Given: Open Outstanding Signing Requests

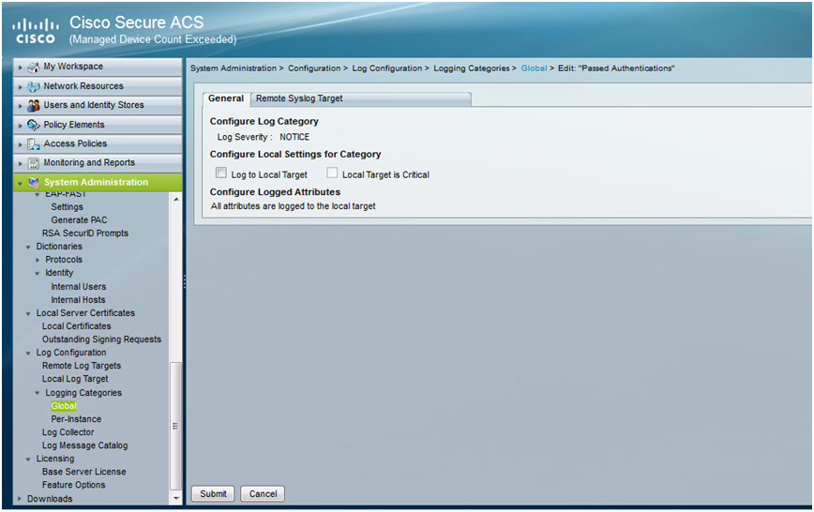Looking at the screenshot, I should [101, 339].
